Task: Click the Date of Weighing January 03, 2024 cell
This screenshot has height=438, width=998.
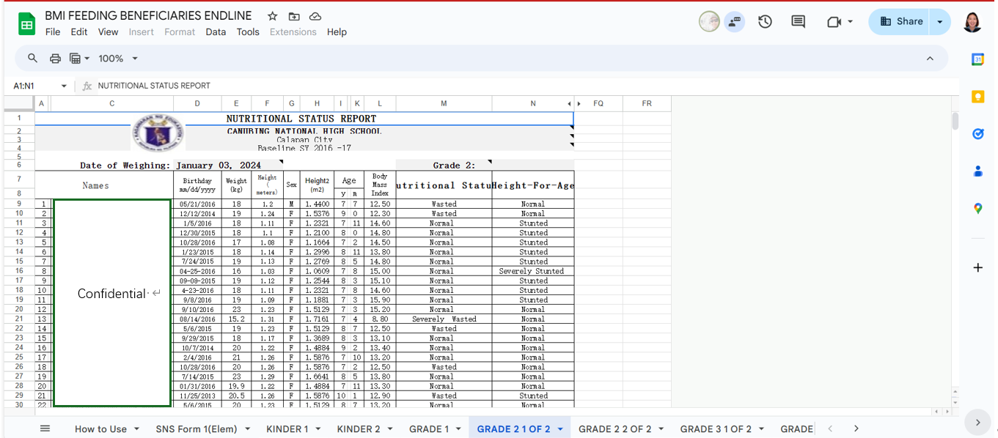Action: 230,166
